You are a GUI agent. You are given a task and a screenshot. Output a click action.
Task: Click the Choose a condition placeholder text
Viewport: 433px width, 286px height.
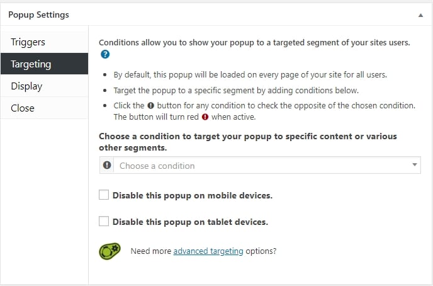(x=157, y=166)
